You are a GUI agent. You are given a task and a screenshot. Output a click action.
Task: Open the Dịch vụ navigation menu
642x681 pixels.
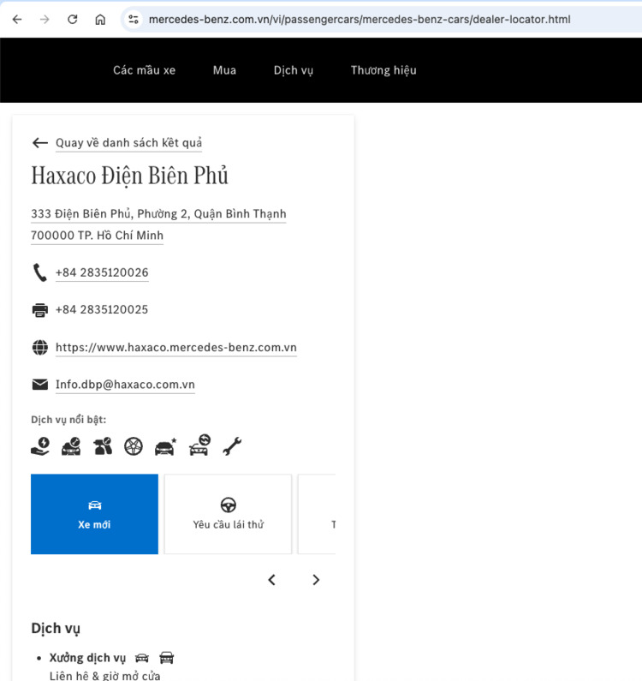[294, 70]
